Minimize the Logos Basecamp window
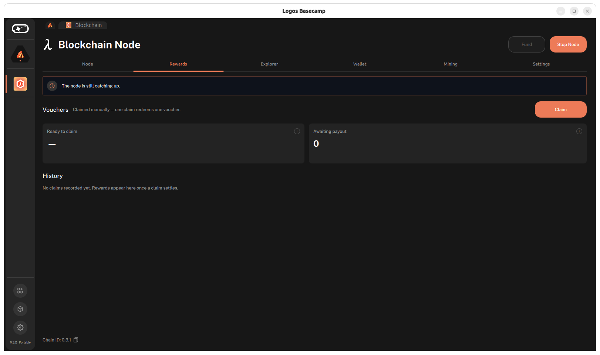The image size is (600, 355). pyautogui.click(x=561, y=11)
